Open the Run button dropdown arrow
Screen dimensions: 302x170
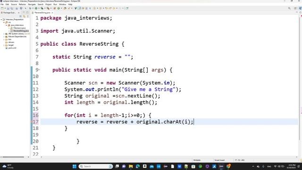coord(39,8)
